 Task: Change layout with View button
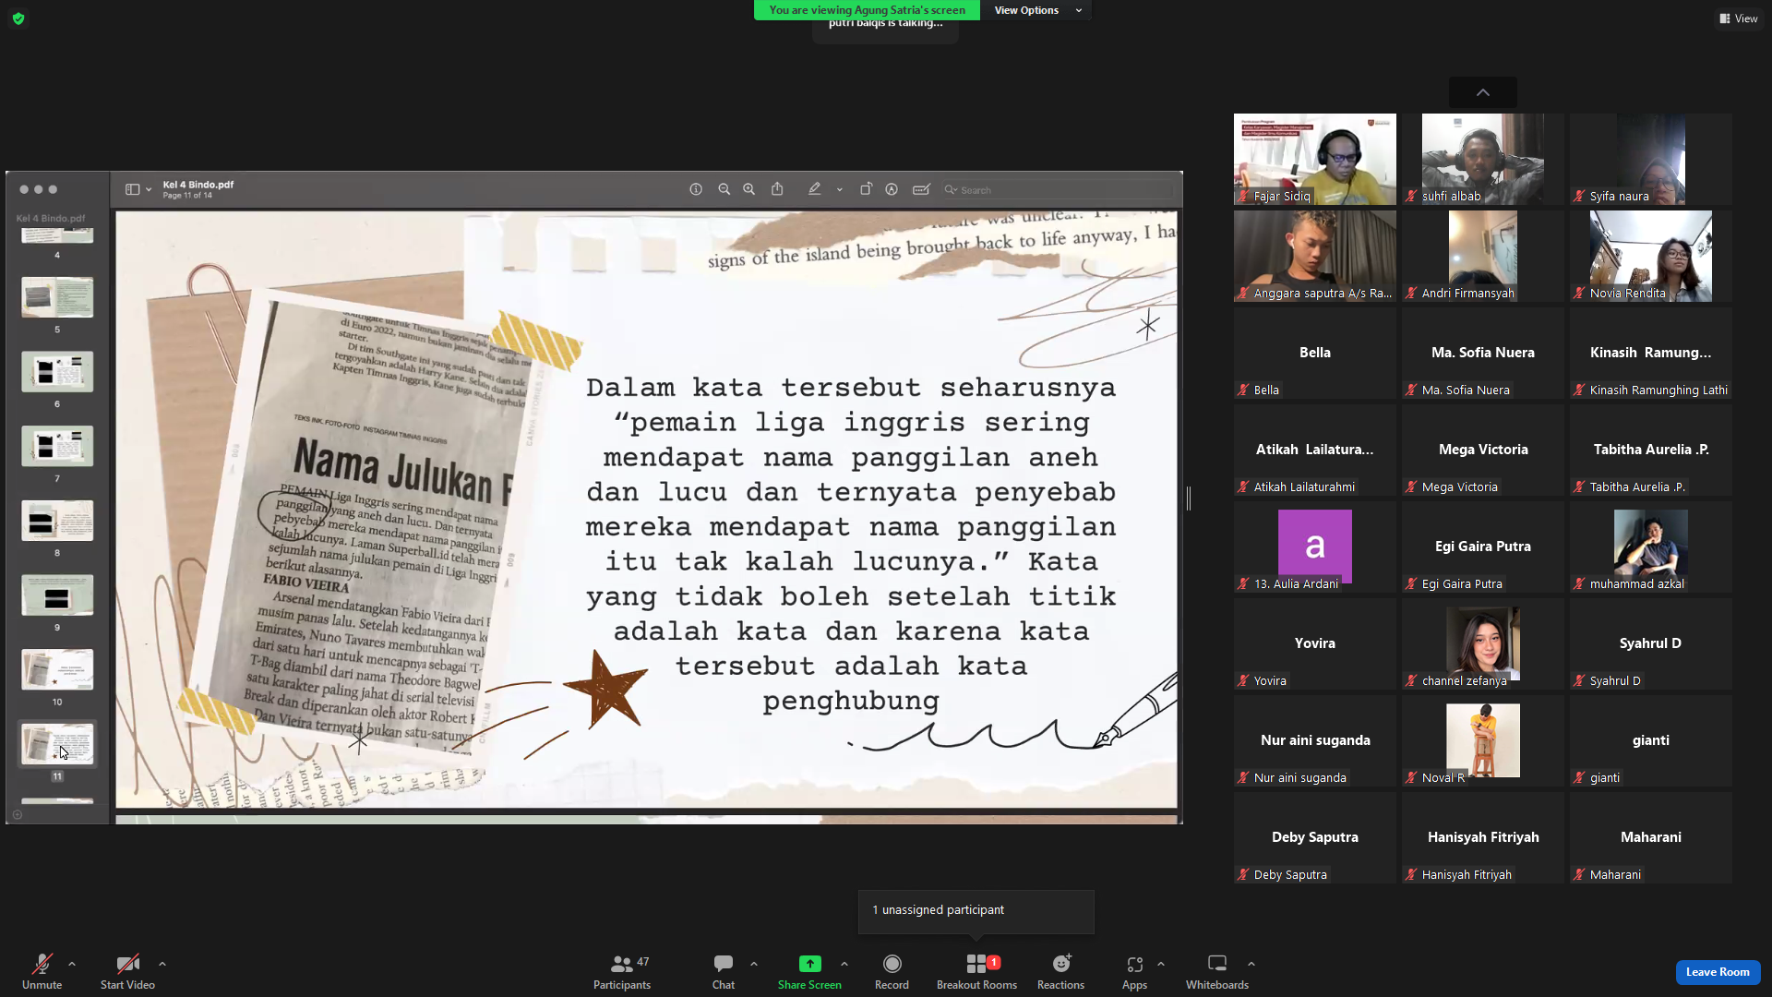(1739, 18)
